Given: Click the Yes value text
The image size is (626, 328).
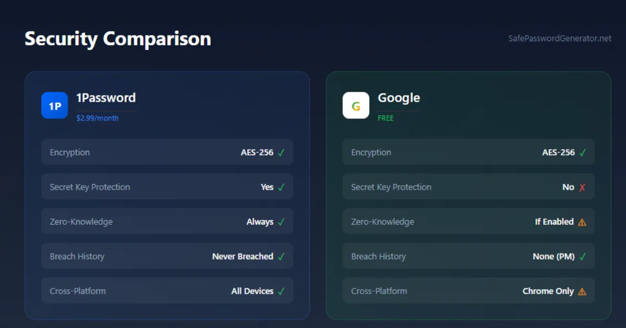Looking at the screenshot, I should pos(267,187).
